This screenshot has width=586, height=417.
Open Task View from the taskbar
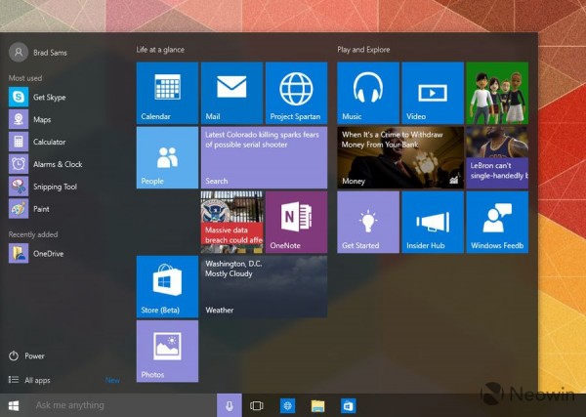pyautogui.click(x=257, y=405)
